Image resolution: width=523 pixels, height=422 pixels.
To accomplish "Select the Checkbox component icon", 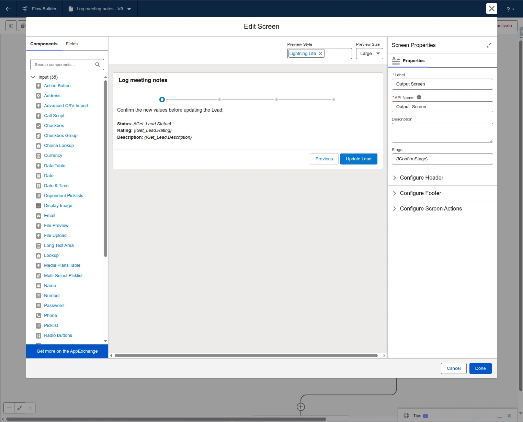I will pos(38,126).
